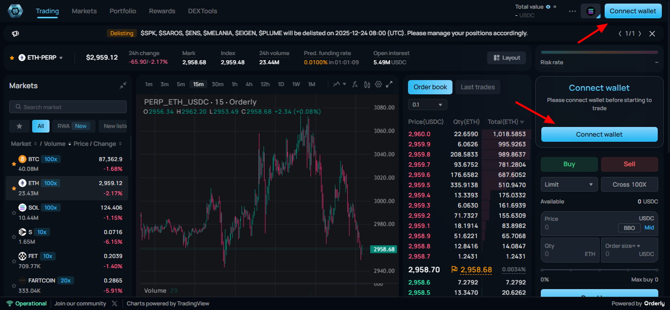Select the Sell side toggle
The image size is (670, 310).
(629, 164)
